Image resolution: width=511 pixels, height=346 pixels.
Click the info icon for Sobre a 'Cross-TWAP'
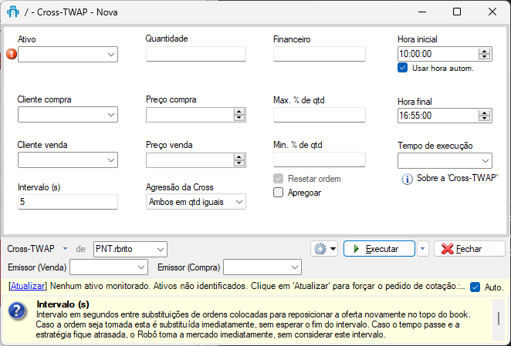[x=407, y=179]
